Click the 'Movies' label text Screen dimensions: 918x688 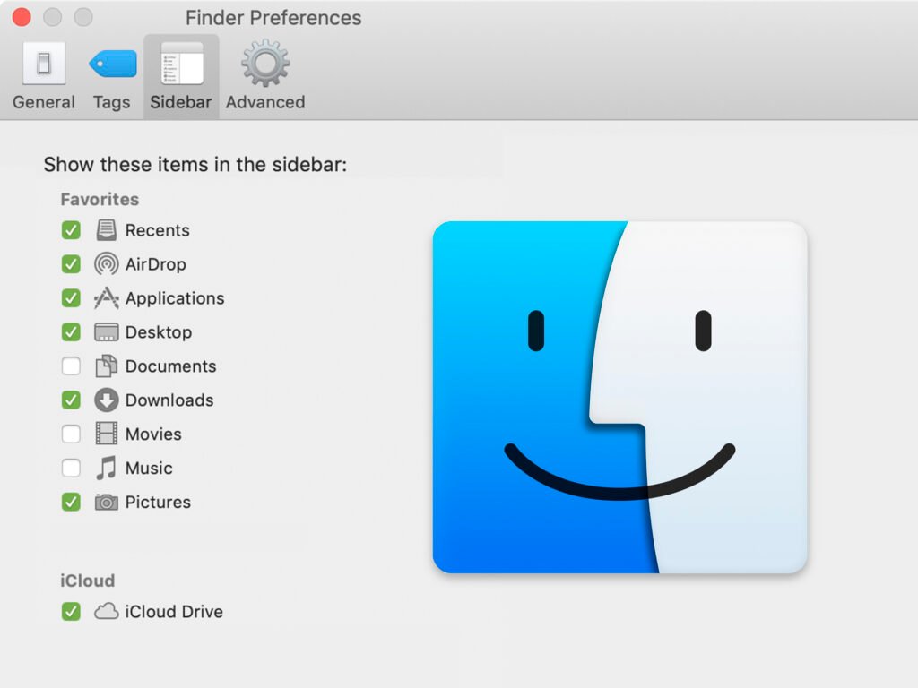click(x=153, y=434)
